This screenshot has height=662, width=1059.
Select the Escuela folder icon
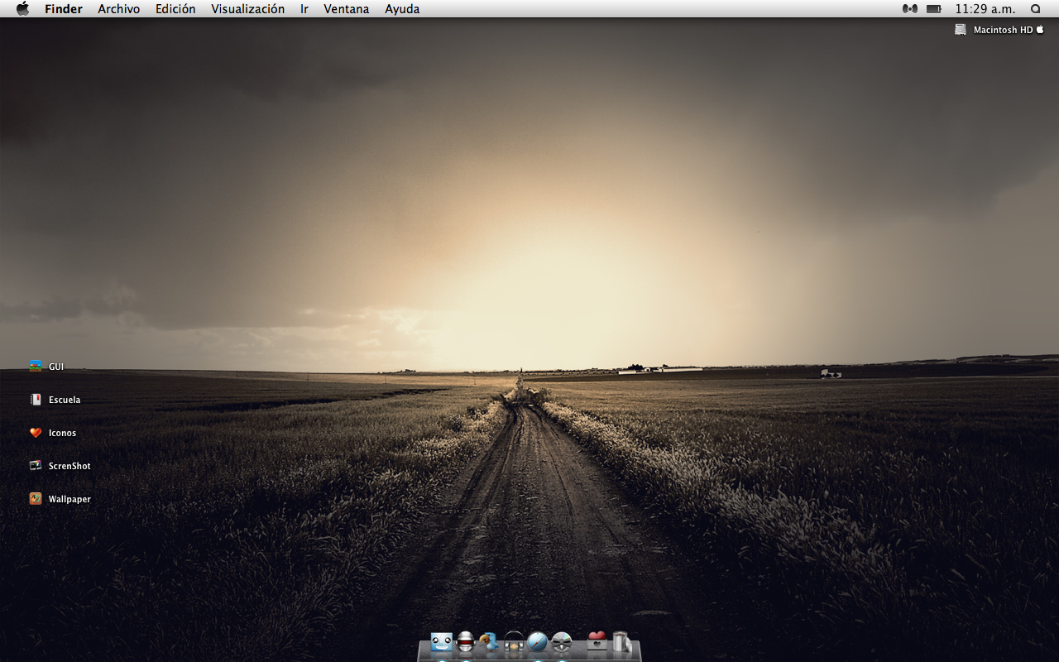click(x=36, y=400)
